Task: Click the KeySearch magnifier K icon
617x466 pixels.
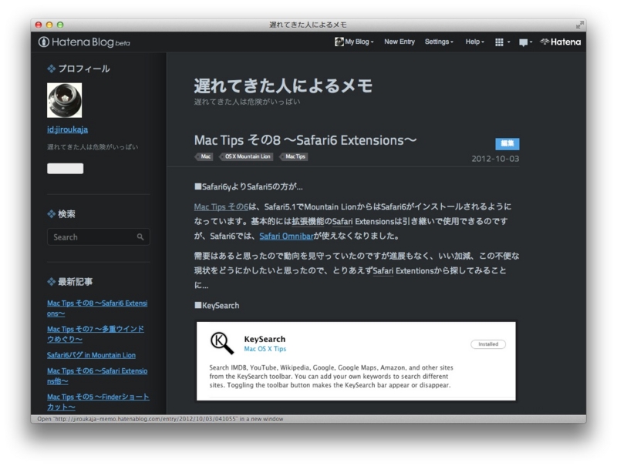Action: (x=222, y=343)
